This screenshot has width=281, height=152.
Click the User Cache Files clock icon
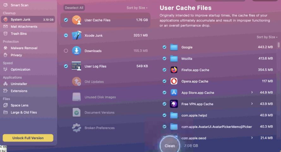76,20
